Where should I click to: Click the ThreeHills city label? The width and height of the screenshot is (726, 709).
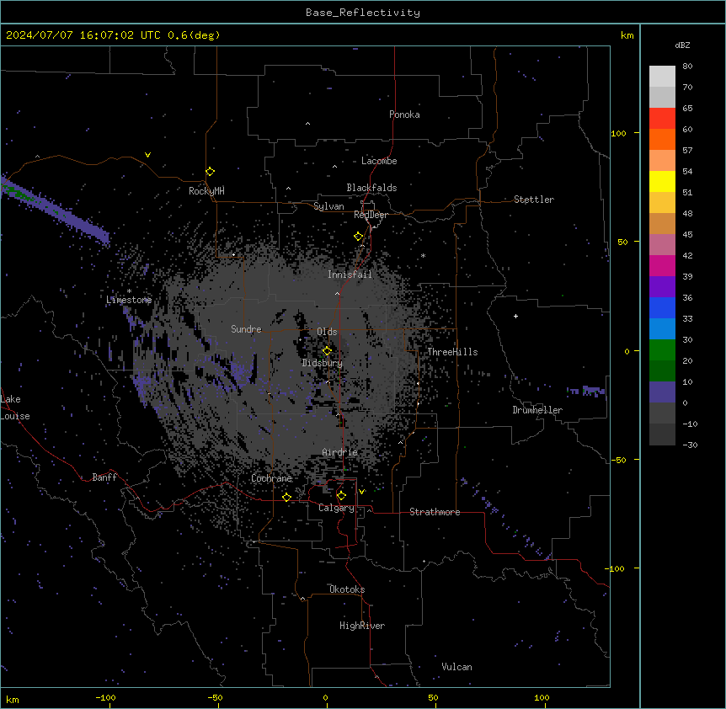pyautogui.click(x=452, y=352)
